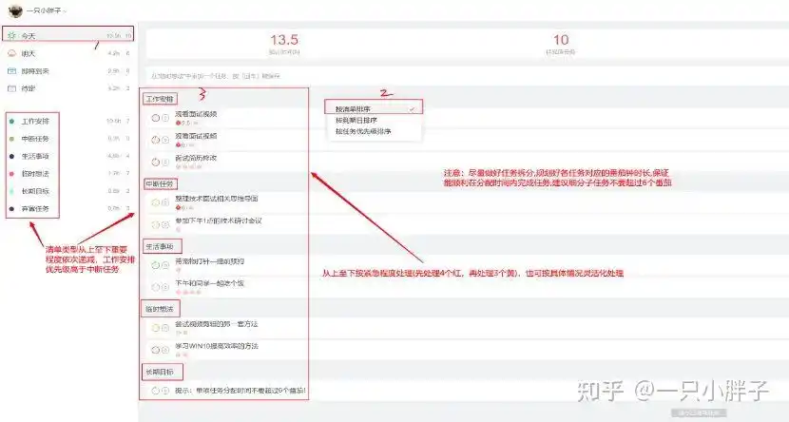Open the 明天 list via its sunset icon
Image resolution: width=789 pixels, height=422 pixels.
click(x=11, y=53)
